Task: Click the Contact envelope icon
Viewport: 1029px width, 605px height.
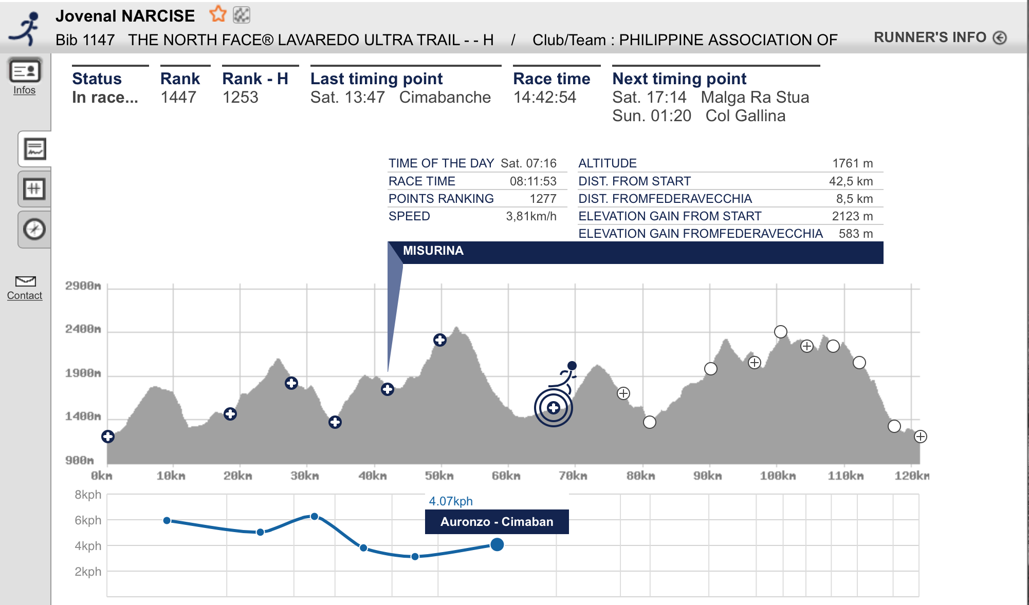Action: coord(25,281)
